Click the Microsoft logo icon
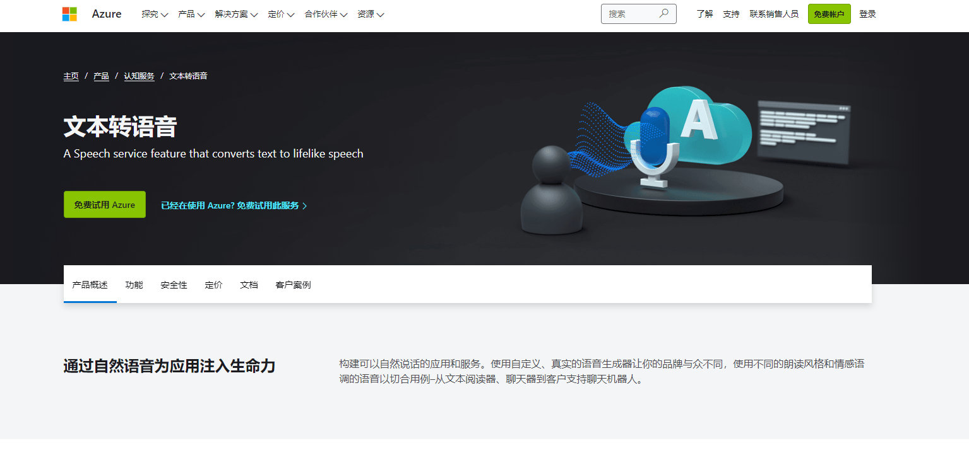Viewport: 969px width, 458px height. [69, 14]
